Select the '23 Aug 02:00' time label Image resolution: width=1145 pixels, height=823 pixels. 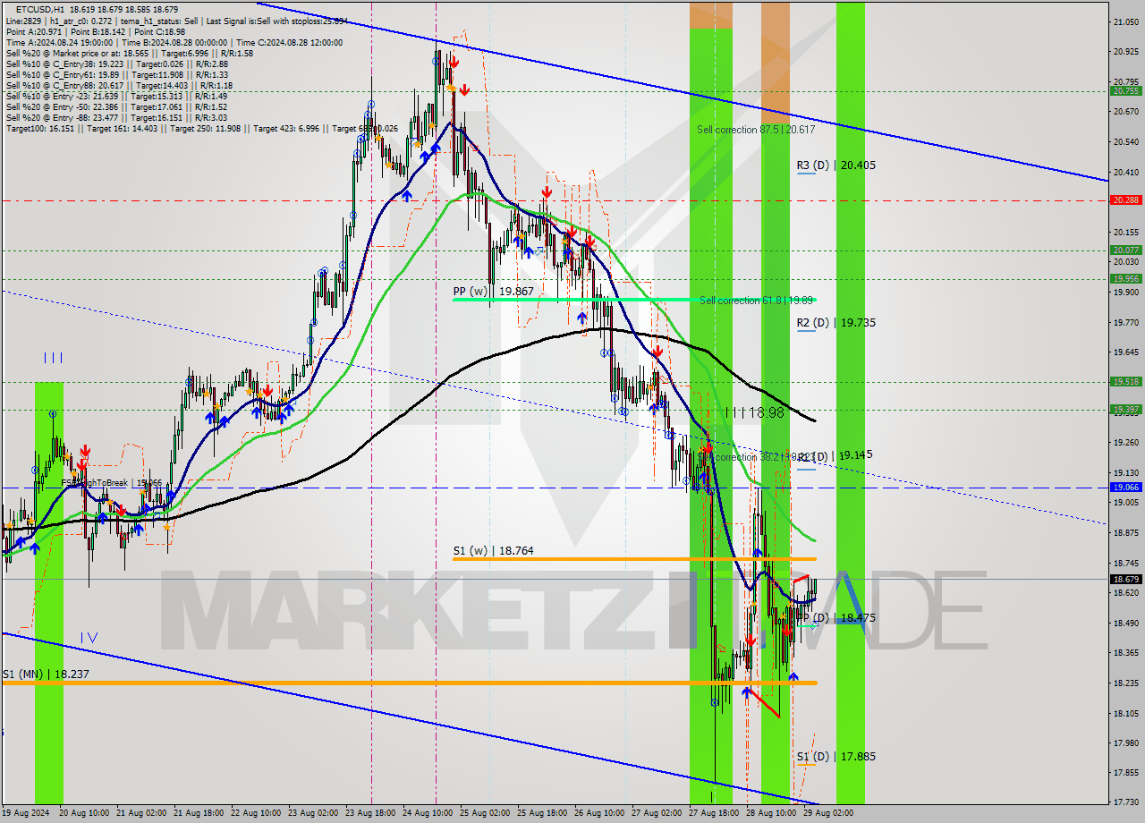pyautogui.click(x=313, y=814)
